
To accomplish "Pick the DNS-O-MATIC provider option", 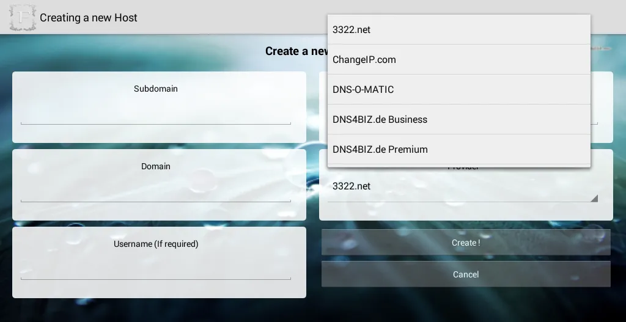I will pos(458,89).
